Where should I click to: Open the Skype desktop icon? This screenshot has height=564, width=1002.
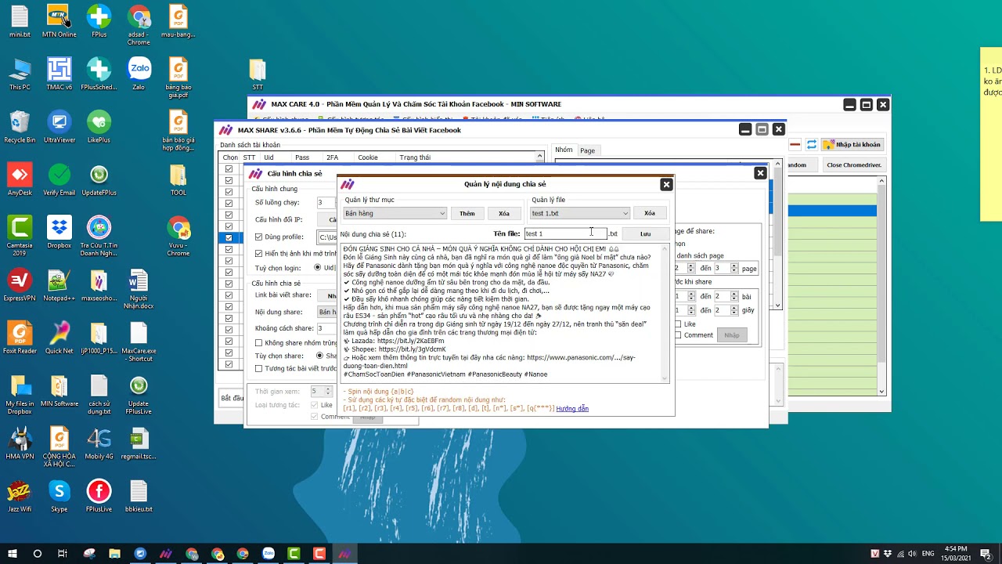(x=59, y=495)
